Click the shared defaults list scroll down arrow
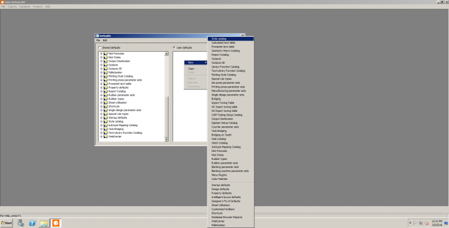The image size is (449, 228). point(166,139)
